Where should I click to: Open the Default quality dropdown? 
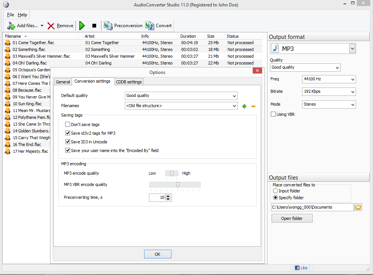pyautogui.click(x=235, y=95)
